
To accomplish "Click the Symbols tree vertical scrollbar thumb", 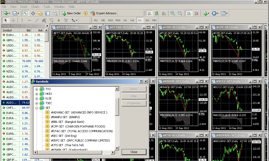I will click(x=117, y=107).
